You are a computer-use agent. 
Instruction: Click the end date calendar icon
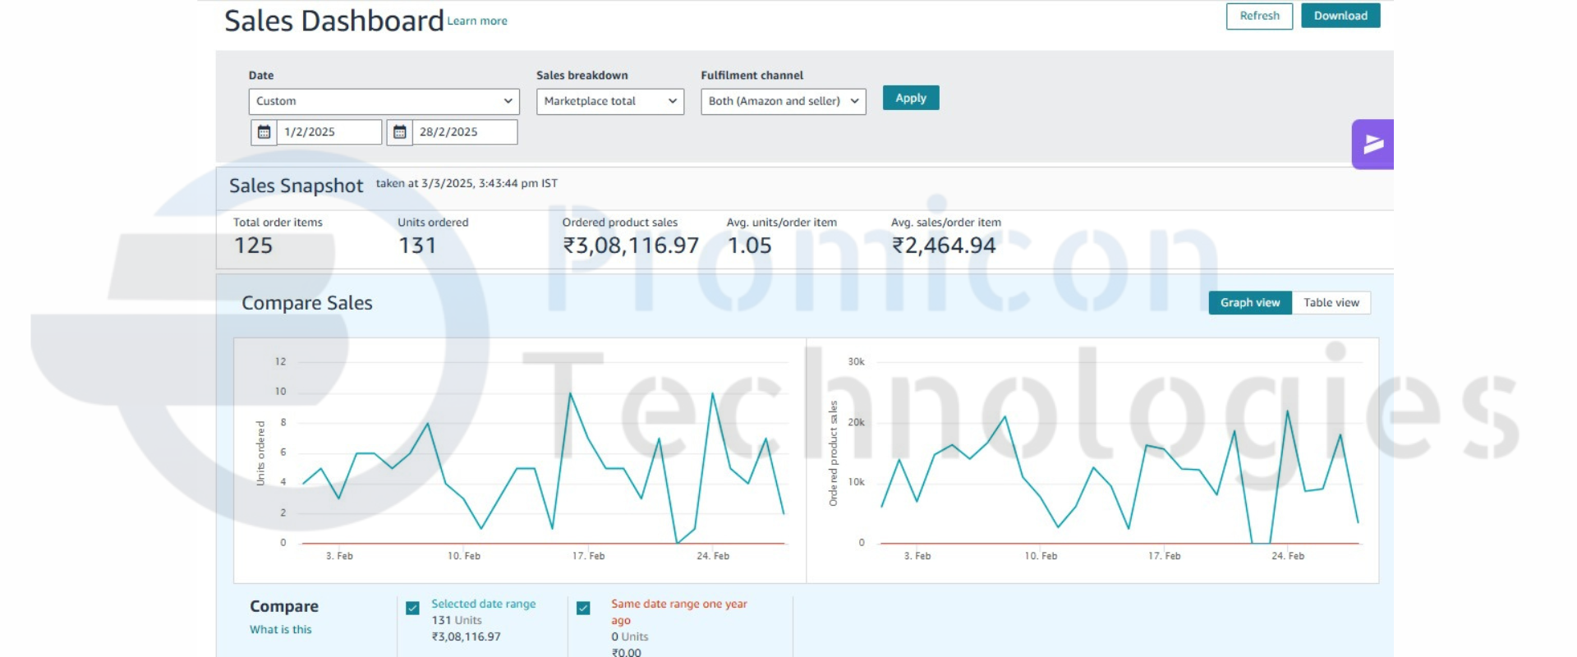[x=399, y=132]
